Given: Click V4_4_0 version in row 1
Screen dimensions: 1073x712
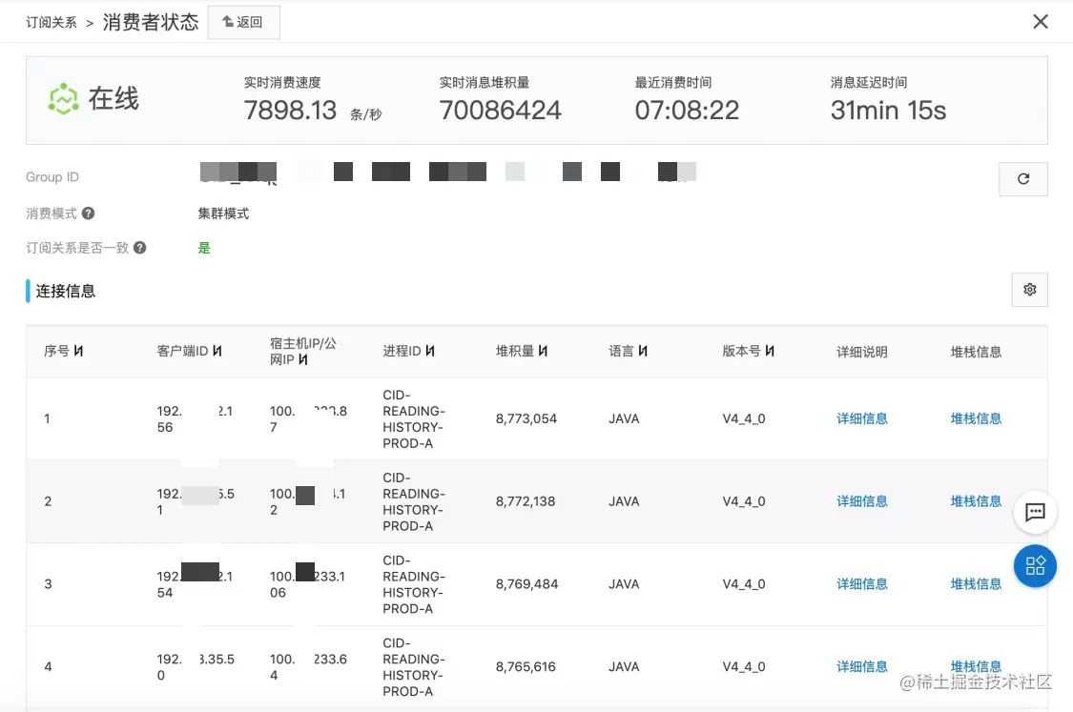Looking at the screenshot, I should tap(744, 418).
